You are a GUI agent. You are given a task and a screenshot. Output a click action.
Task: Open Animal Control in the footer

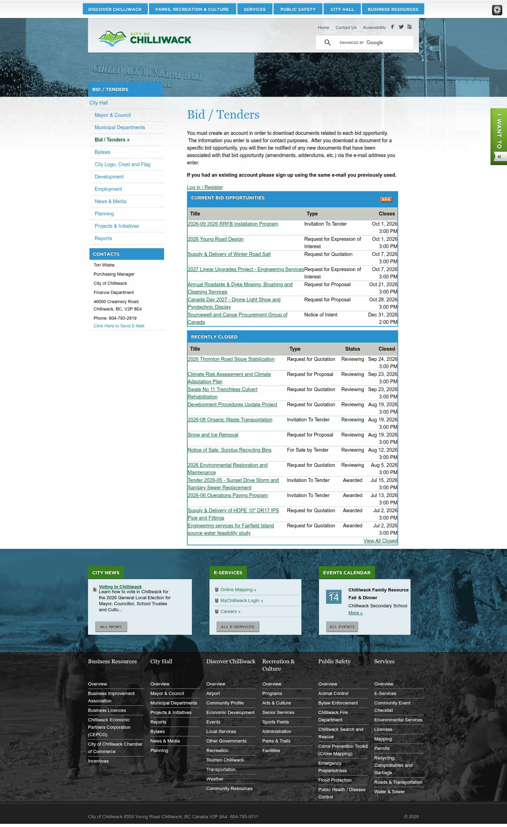point(333,694)
